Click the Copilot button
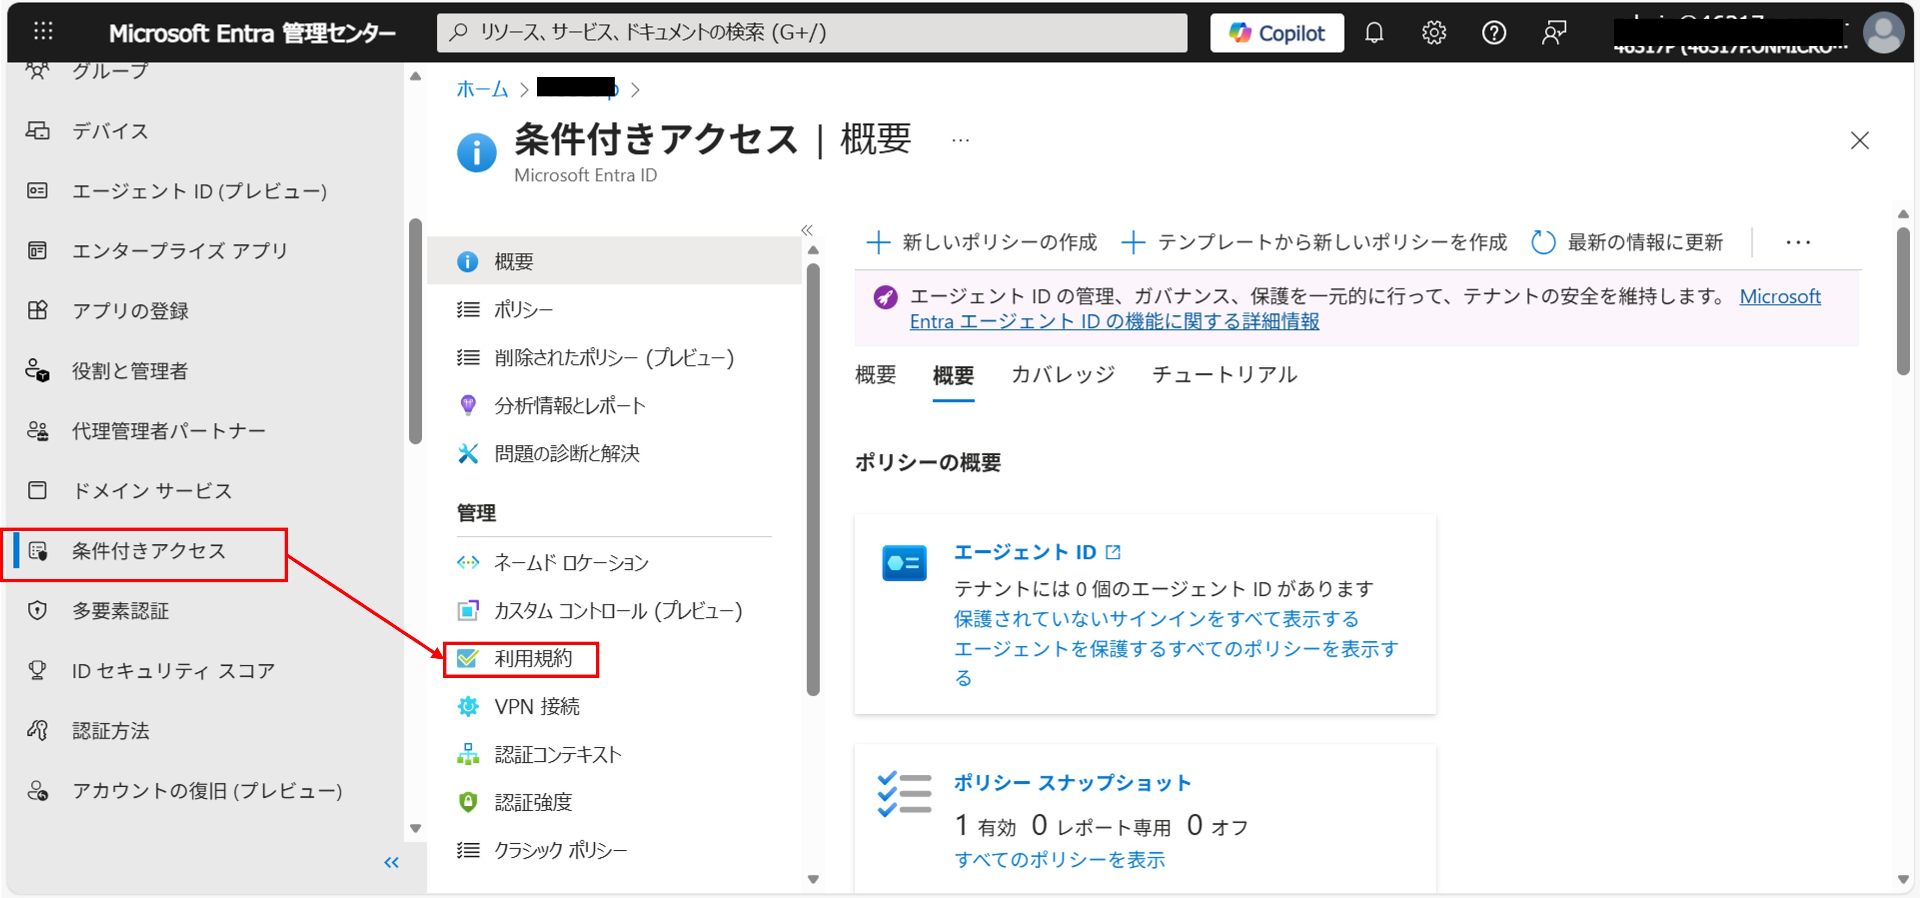The width and height of the screenshot is (1920, 898). pos(1276,33)
